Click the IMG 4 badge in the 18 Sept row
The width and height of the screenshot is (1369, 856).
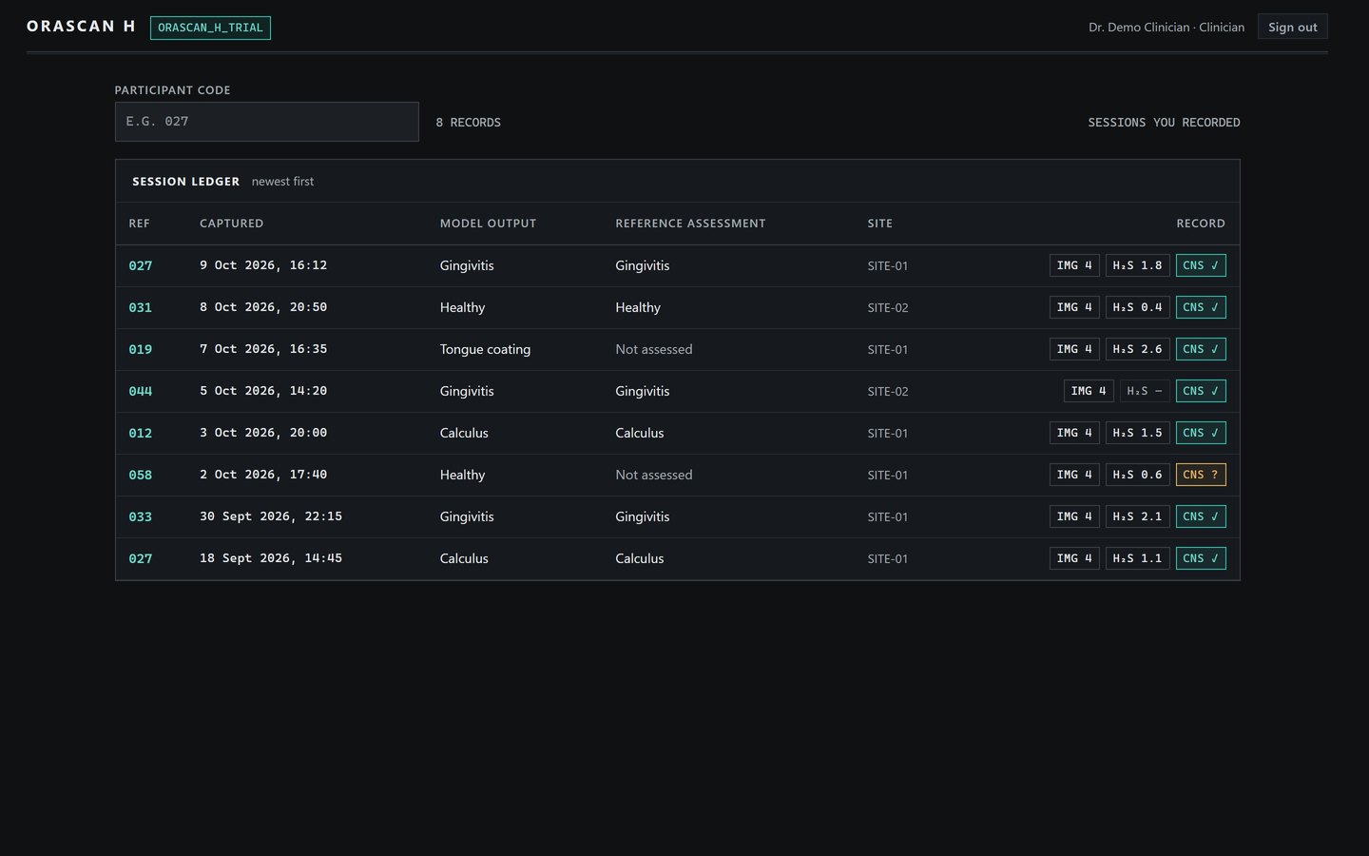coord(1074,558)
